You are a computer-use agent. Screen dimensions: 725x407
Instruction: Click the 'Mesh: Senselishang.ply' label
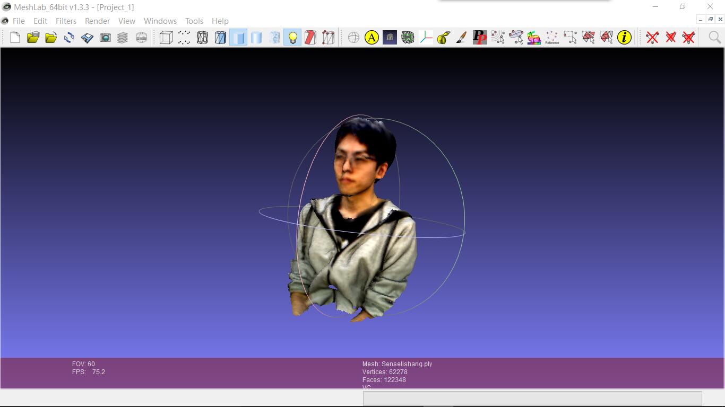(397, 364)
